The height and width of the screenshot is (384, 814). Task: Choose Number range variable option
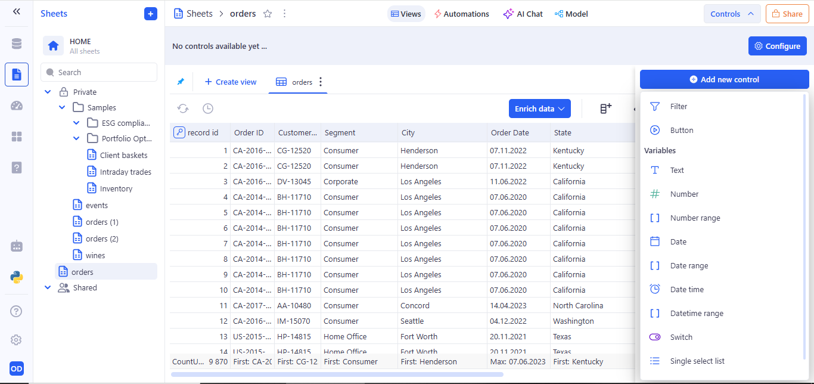722,218
